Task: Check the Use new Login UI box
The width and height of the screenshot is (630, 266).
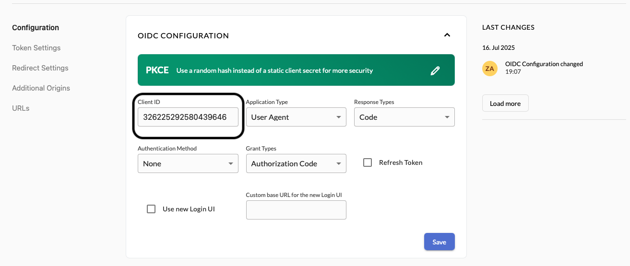Action: click(151, 209)
